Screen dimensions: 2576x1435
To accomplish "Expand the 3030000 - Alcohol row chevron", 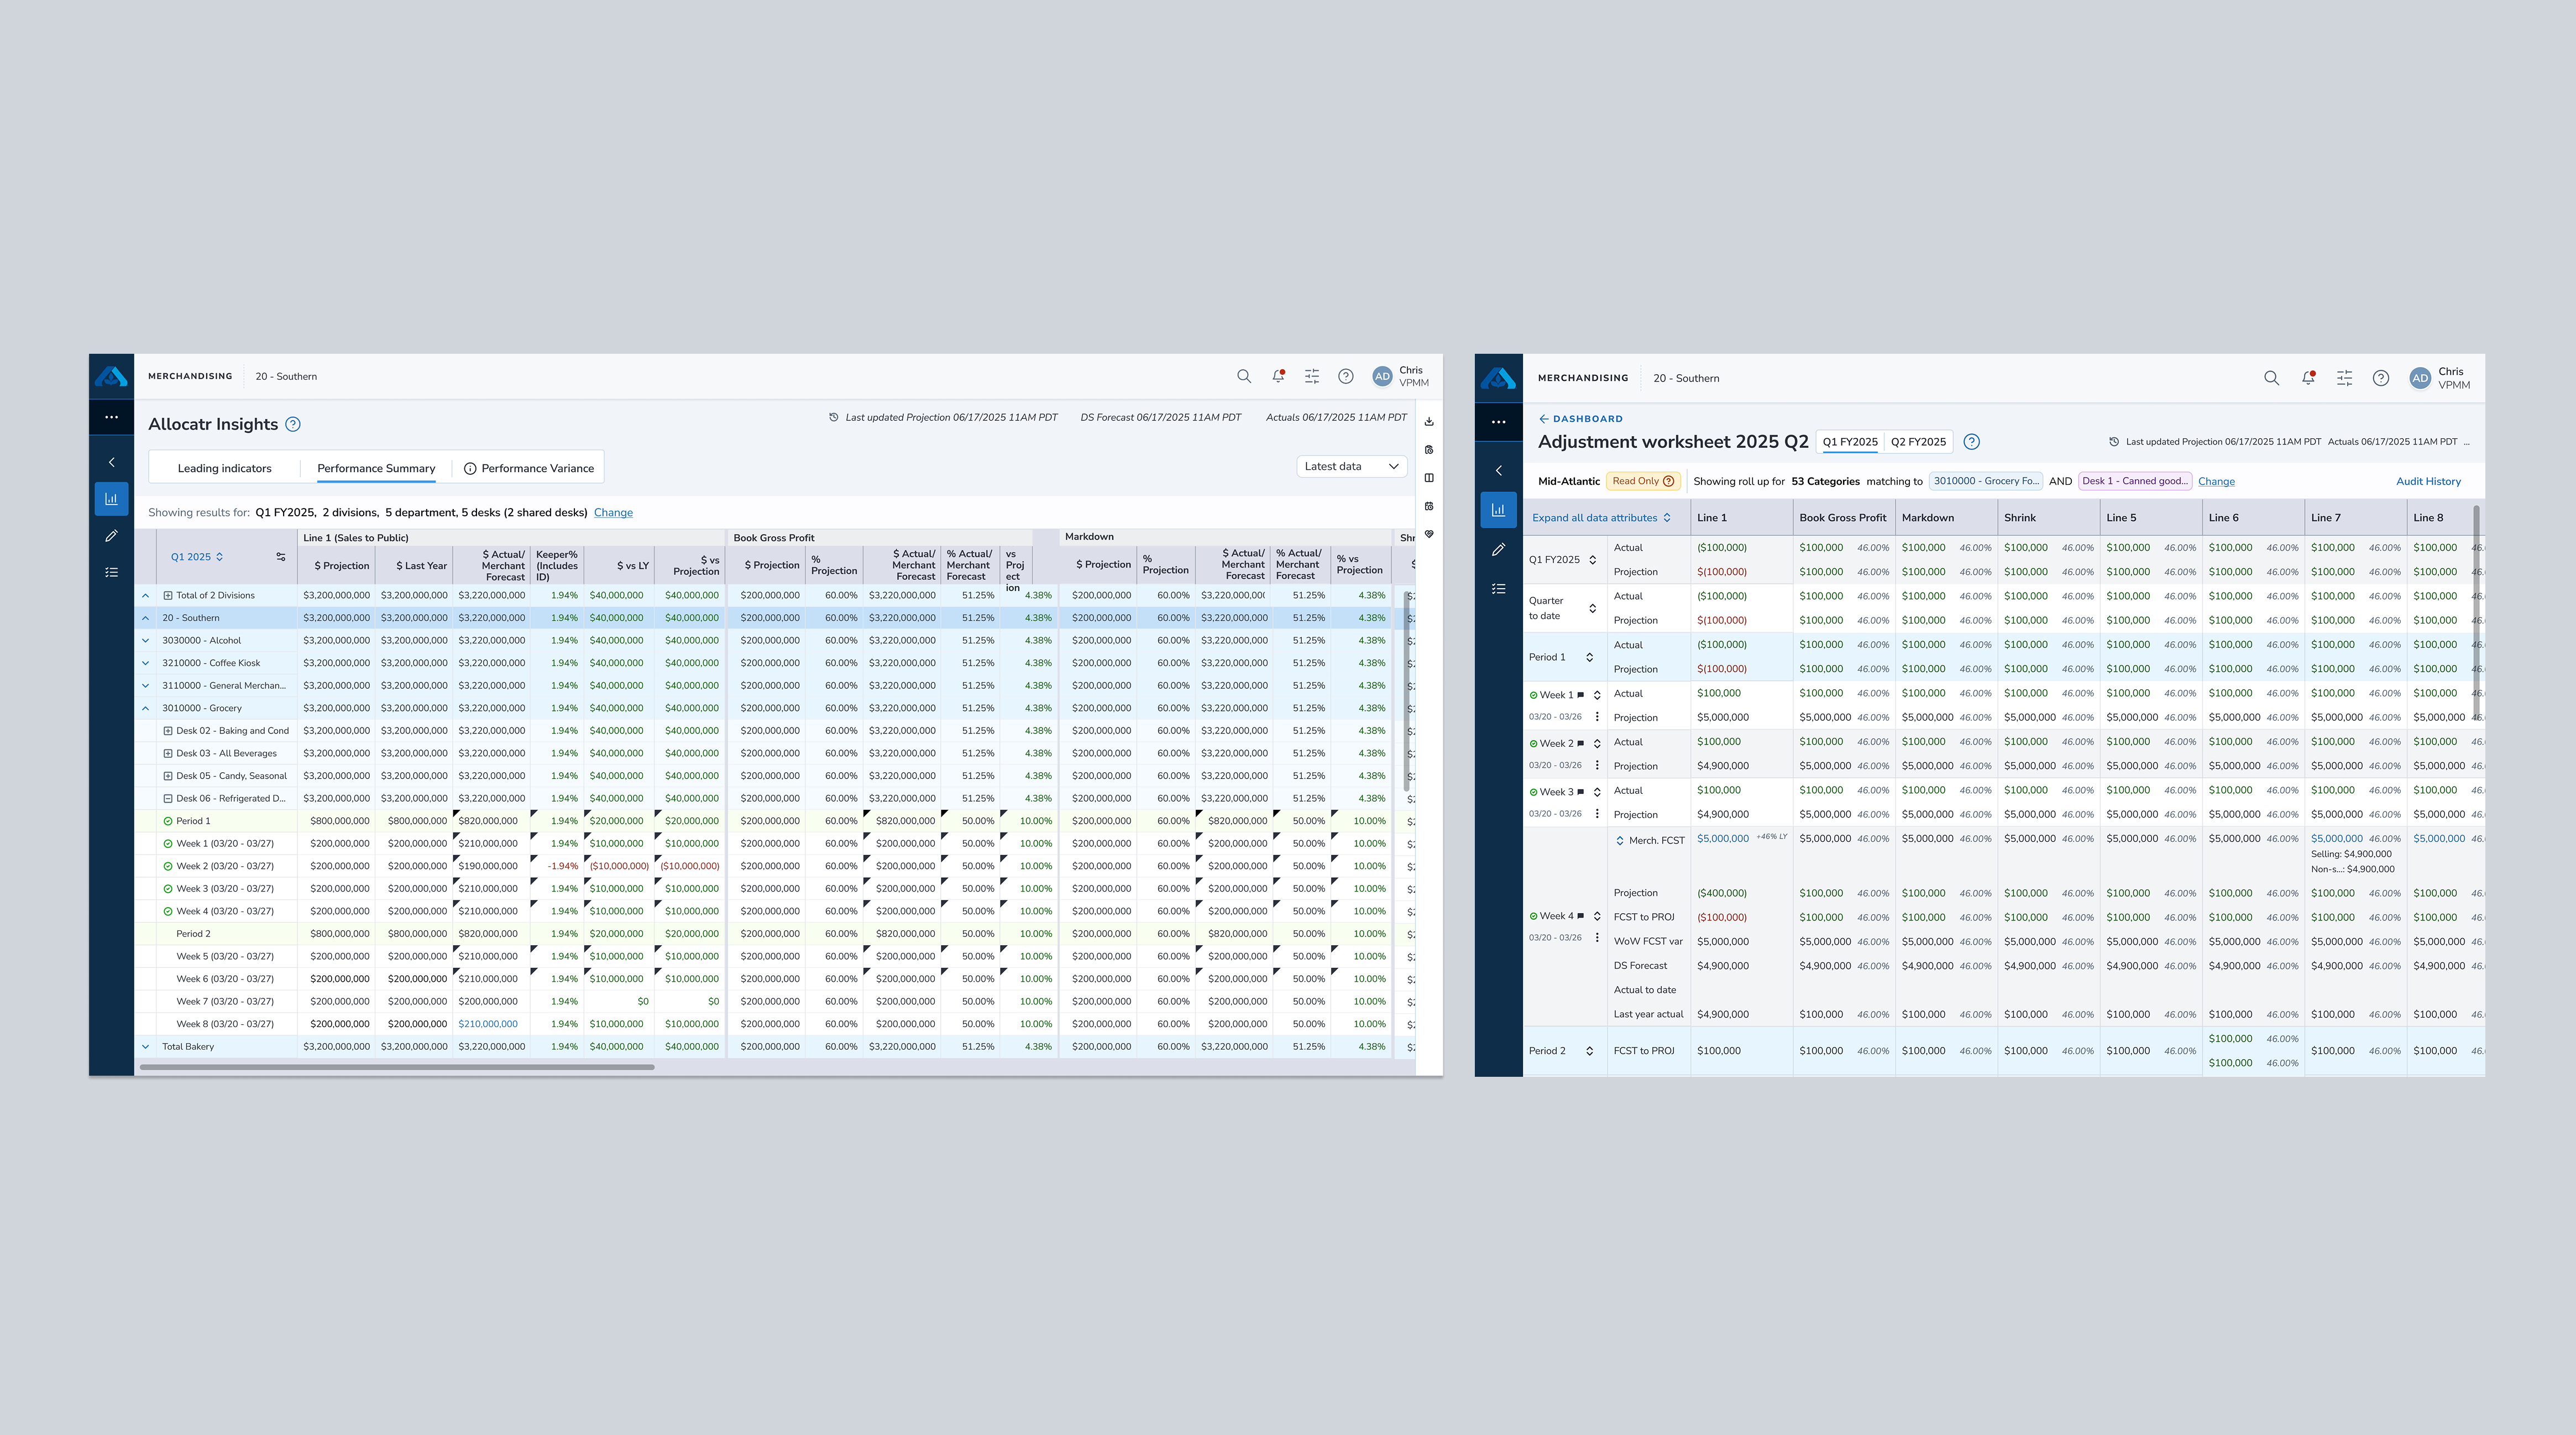I will (x=145, y=640).
